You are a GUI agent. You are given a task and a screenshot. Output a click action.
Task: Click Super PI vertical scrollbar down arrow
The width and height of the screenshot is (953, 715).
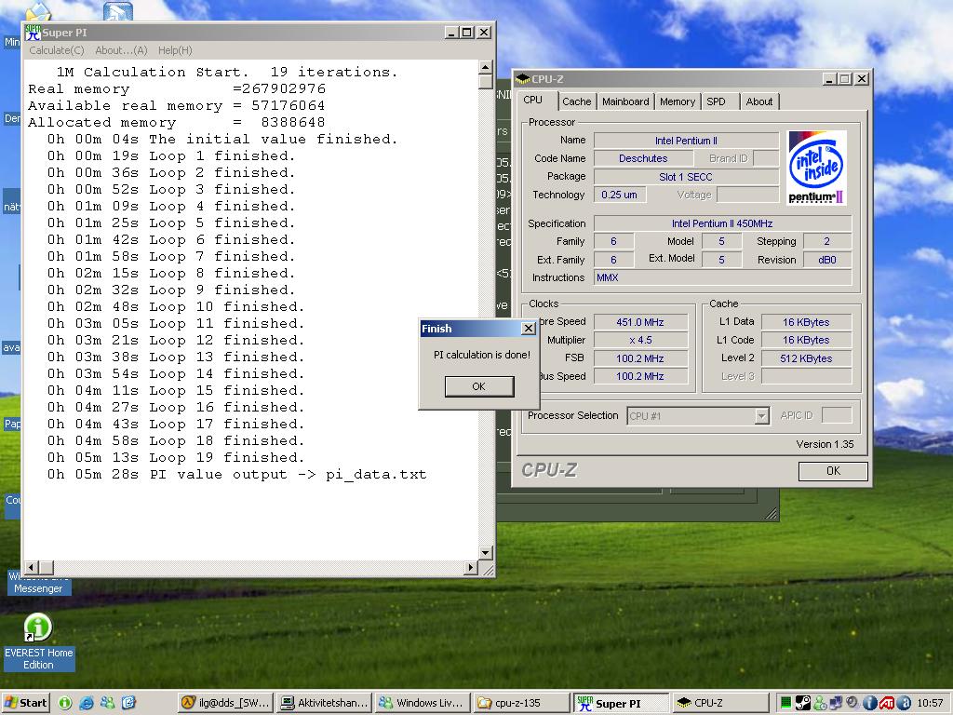tap(485, 553)
